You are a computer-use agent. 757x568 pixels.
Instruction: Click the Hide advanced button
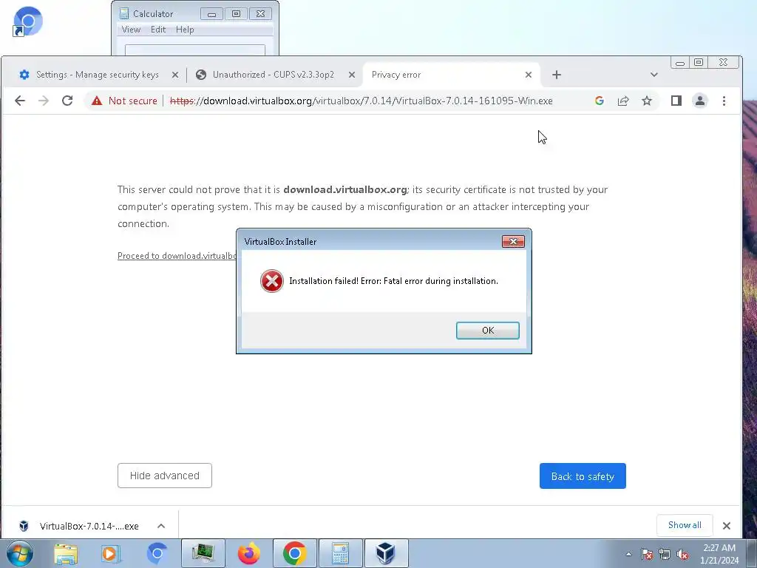pos(165,476)
